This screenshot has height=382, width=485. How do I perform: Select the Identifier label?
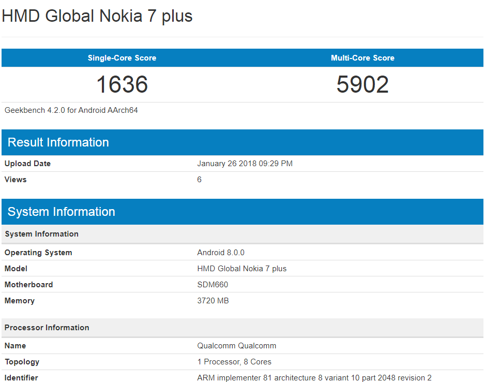[21, 378]
